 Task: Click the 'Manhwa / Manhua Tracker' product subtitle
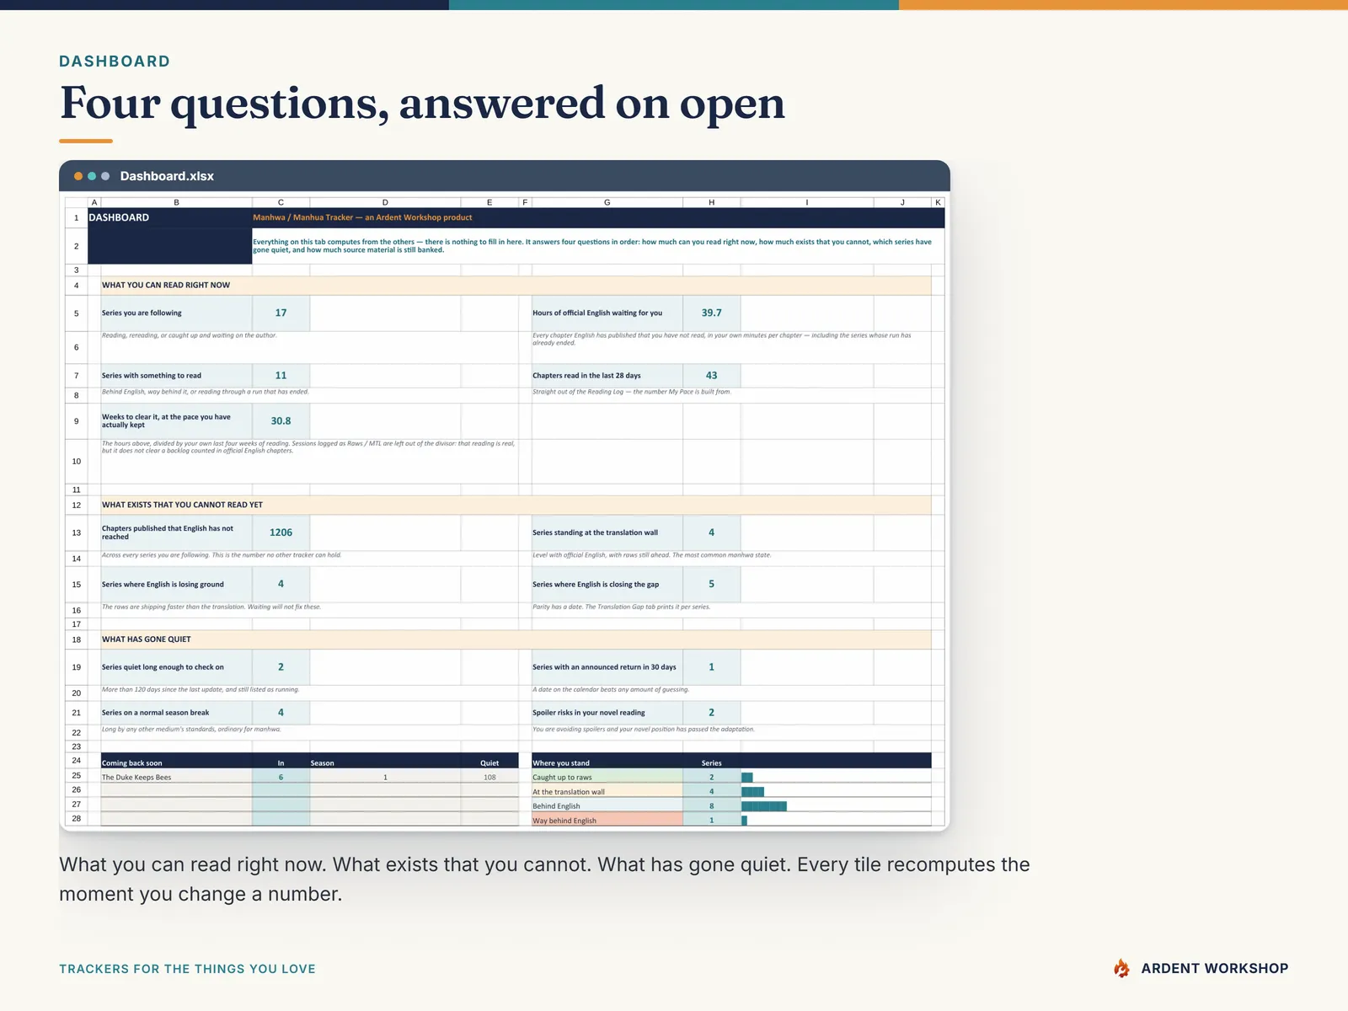coord(362,217)
